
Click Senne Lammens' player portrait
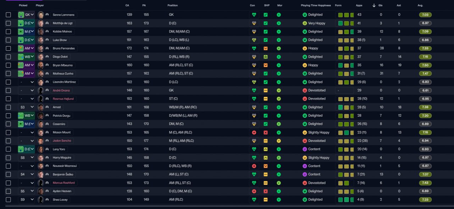(40, 15)
